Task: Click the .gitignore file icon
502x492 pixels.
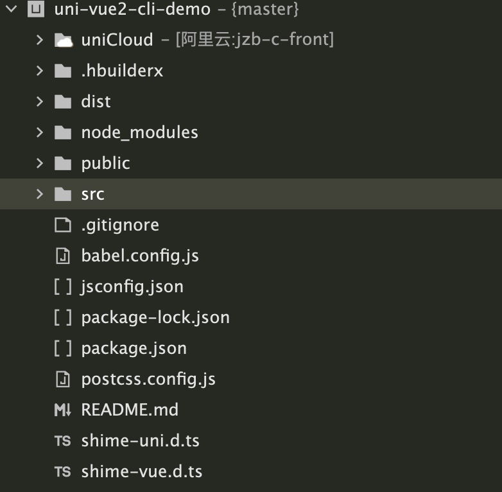Action: click(63, 225)
